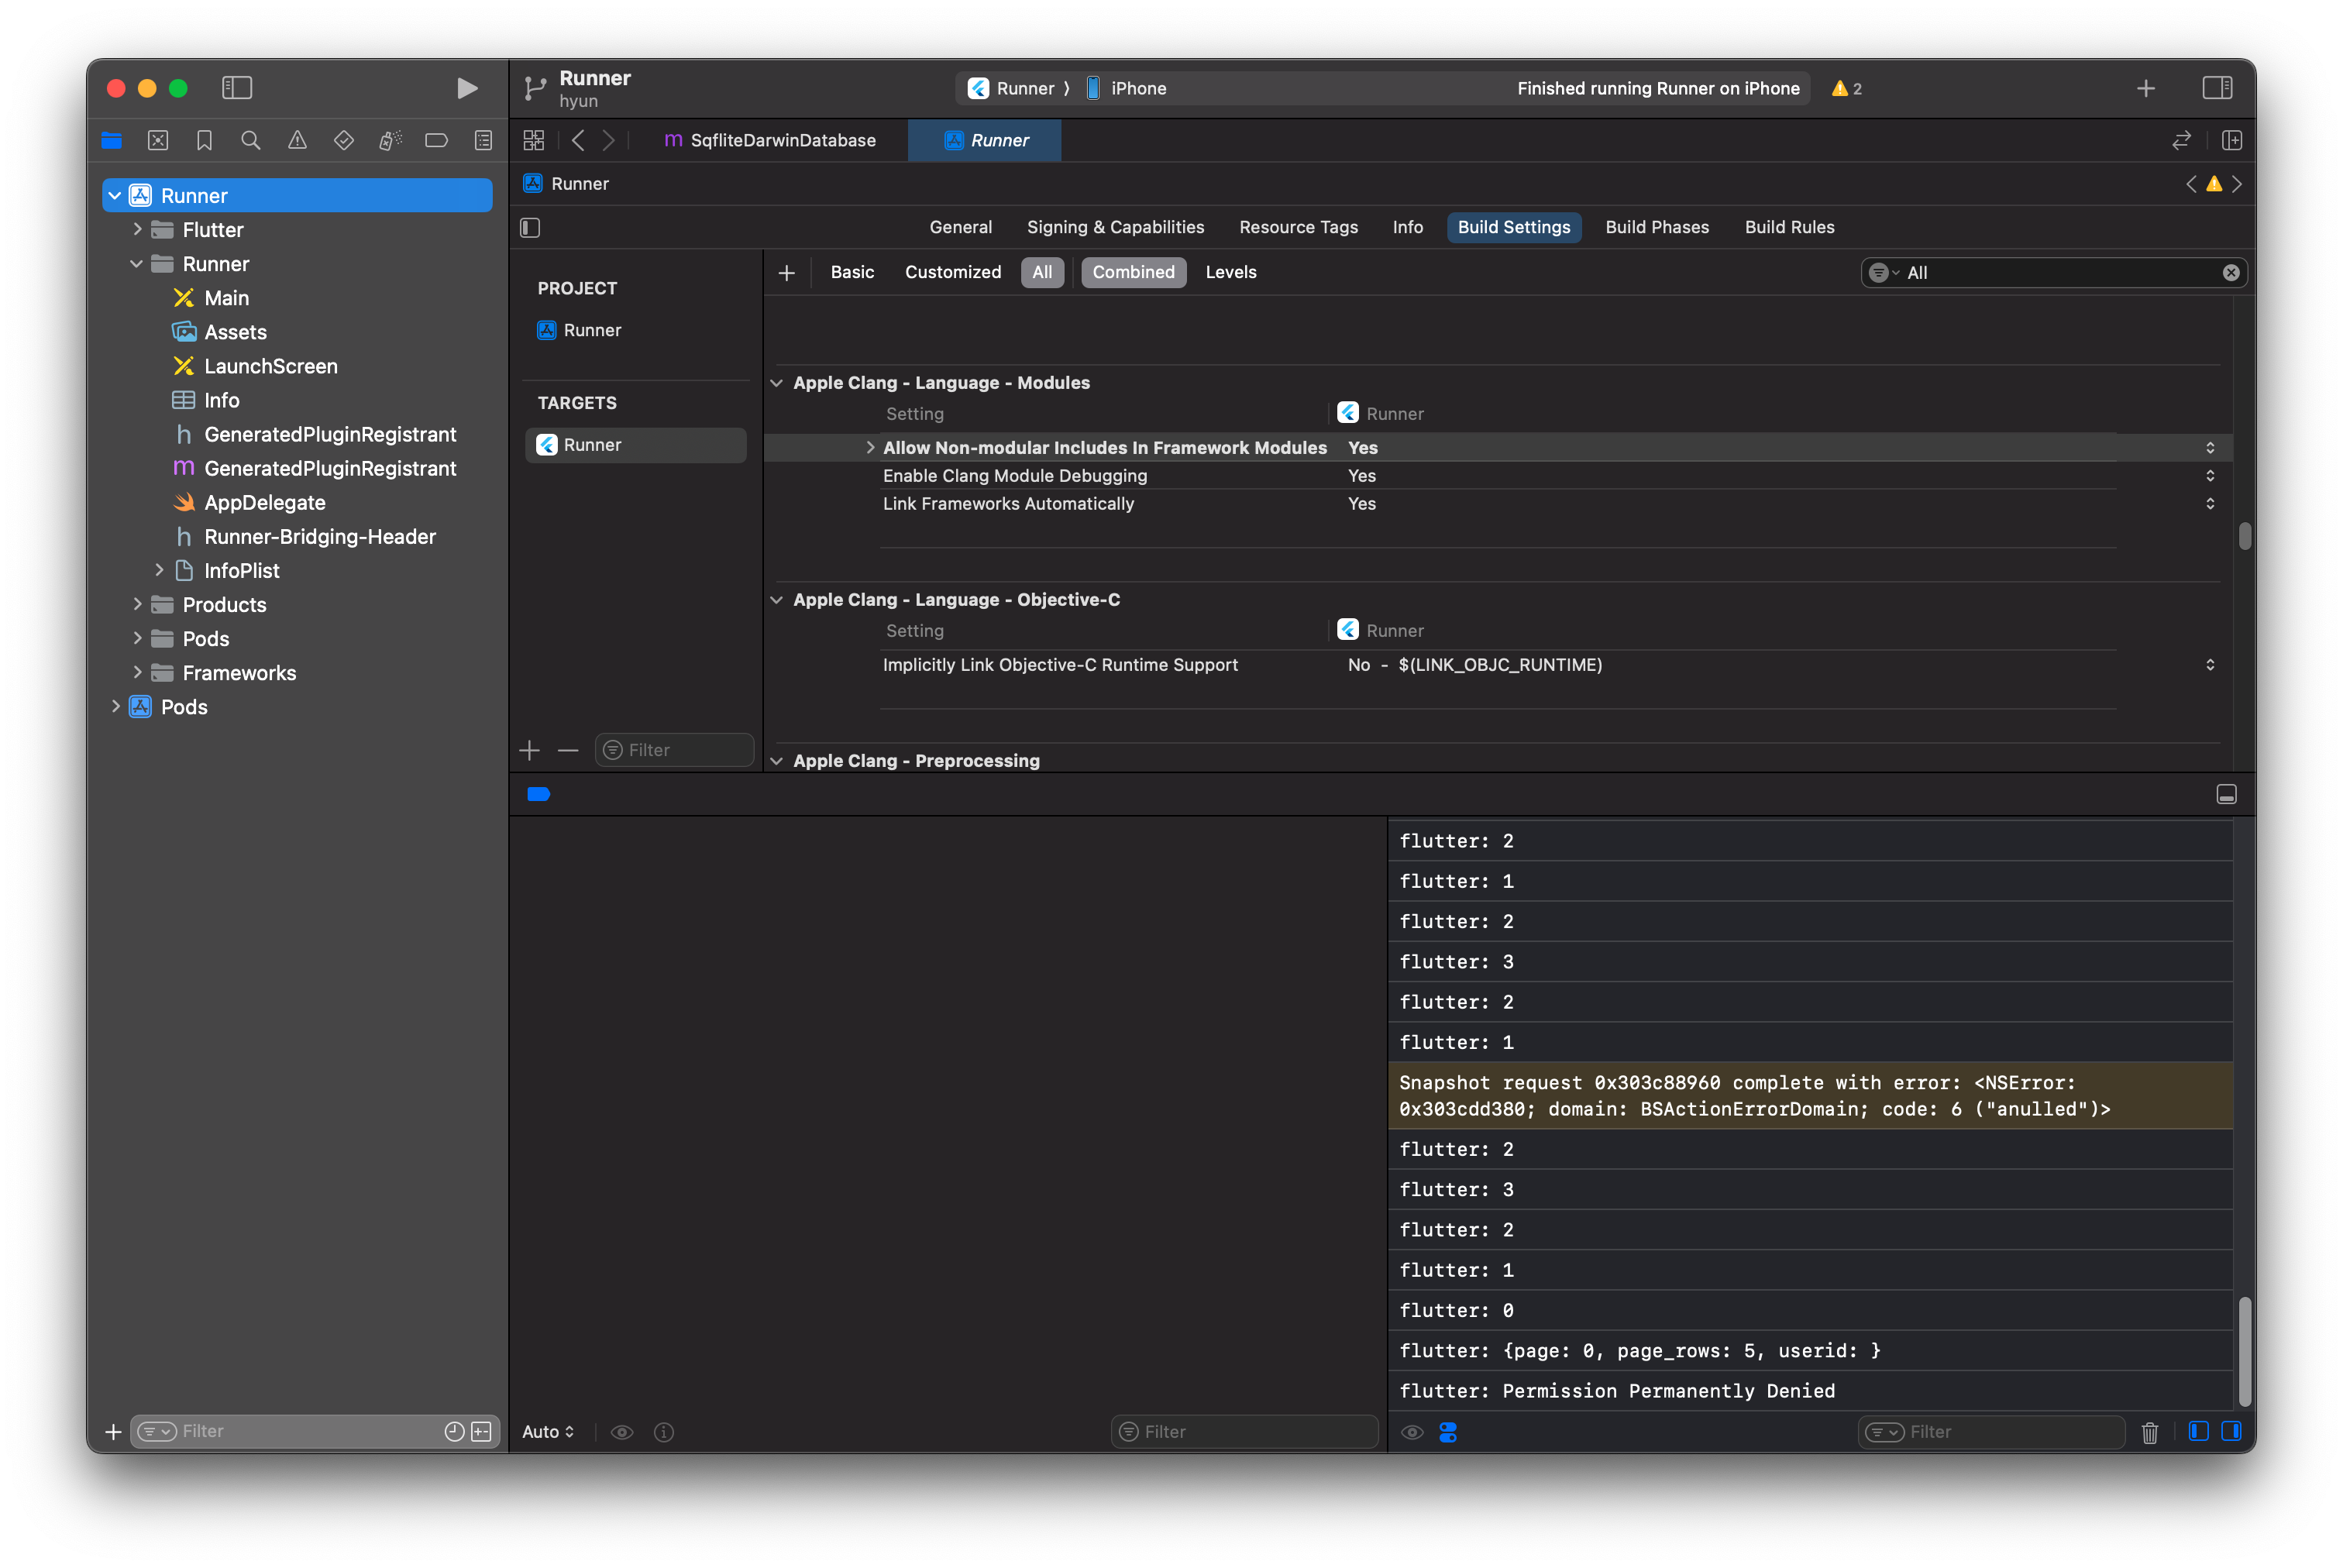Image resolution: width=2343 pixels, height=1568 pixels.
Task: Click the Run (play) button
Action: tap(466, 88)
